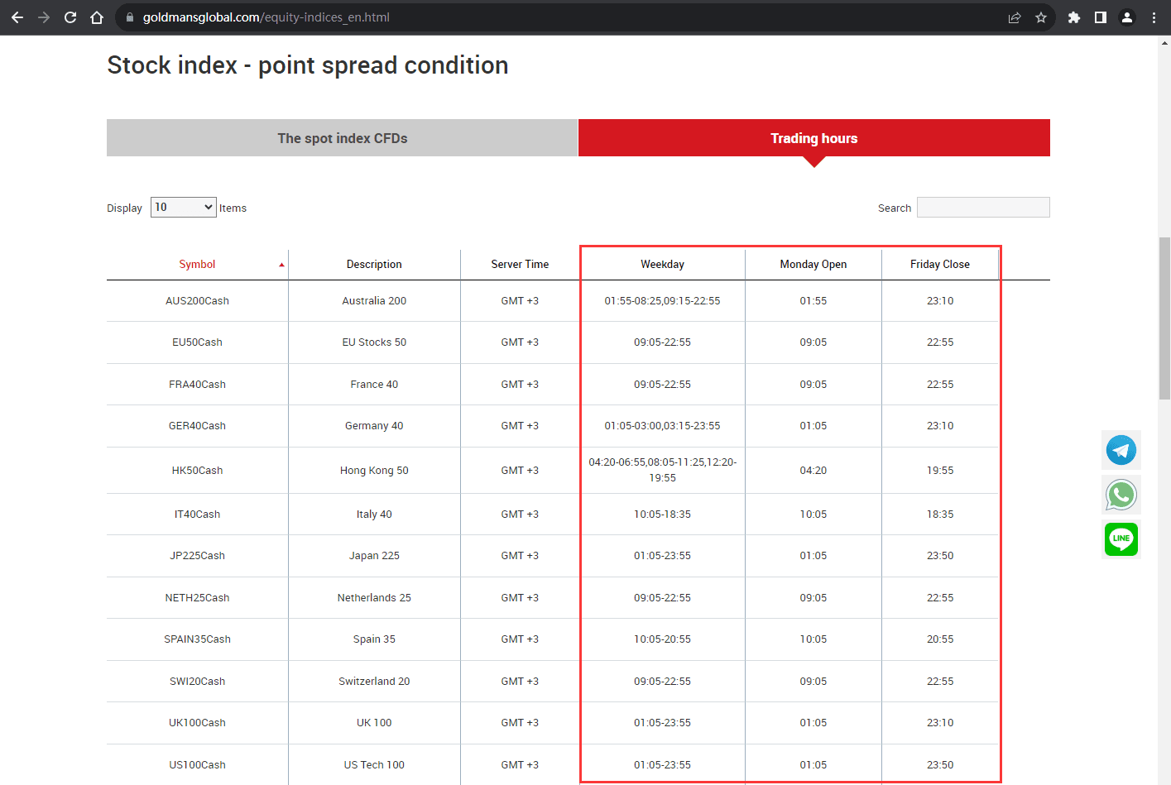Screen dimensions: 1171x785
Task: Click the IT40Cash symbol cell
Action: (x=197, y=515)
